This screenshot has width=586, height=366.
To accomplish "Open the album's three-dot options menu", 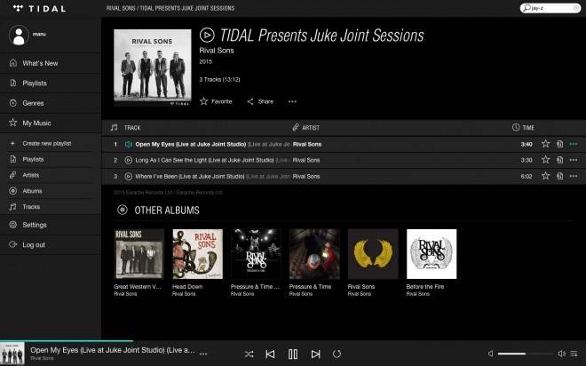I will click(292, 101).
